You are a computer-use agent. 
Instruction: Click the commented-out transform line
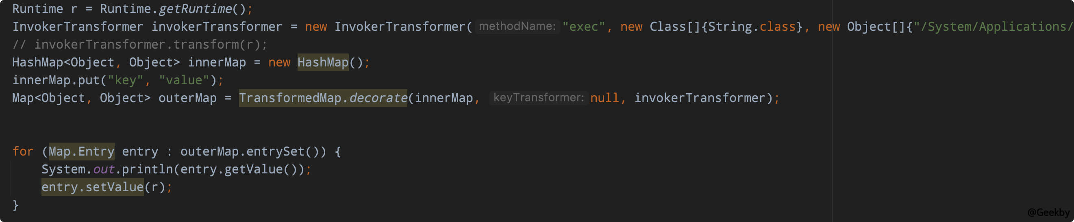(x=139, y=45)
